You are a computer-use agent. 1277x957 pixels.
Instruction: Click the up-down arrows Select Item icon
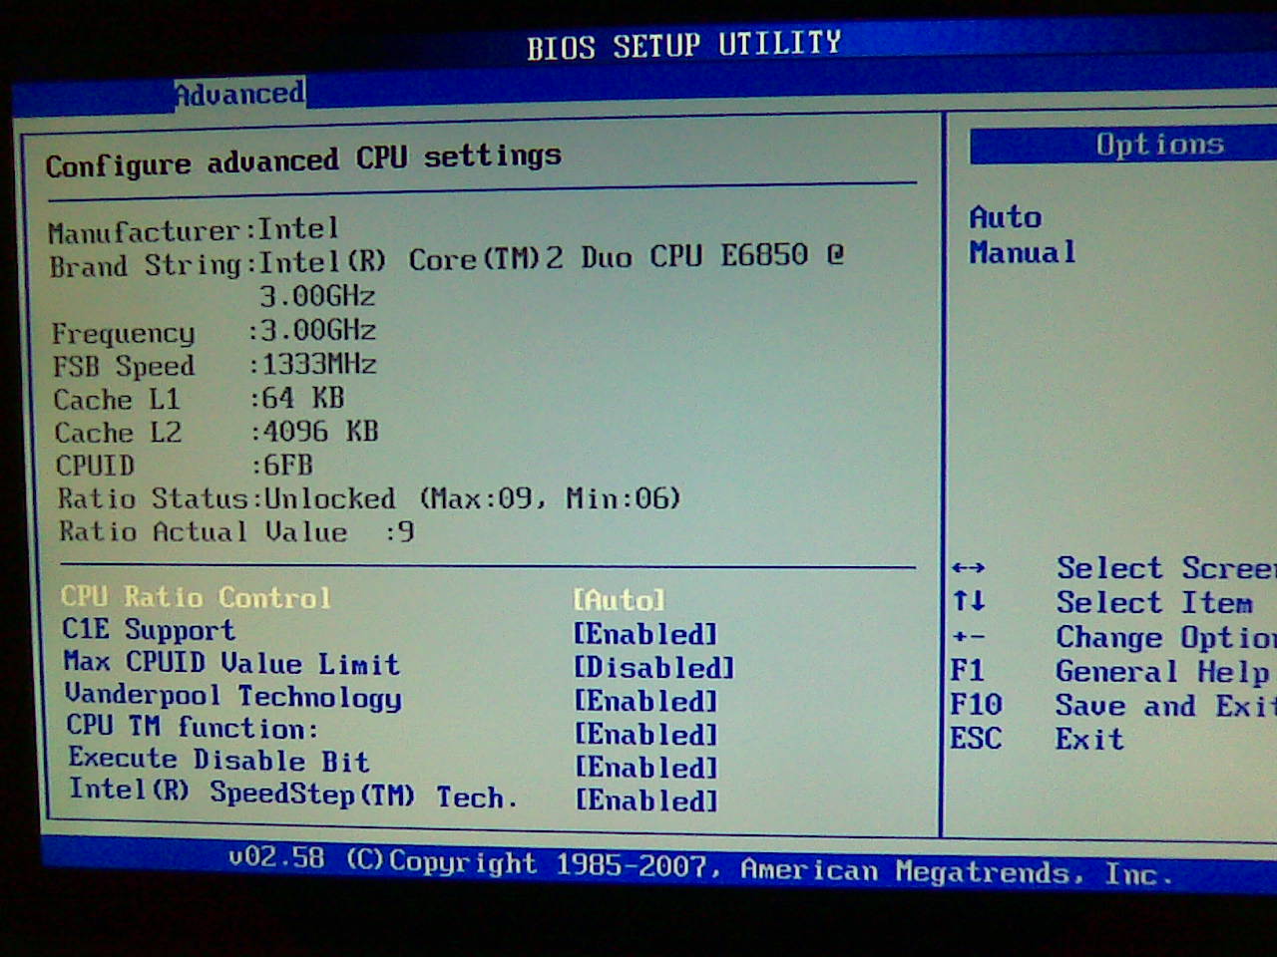pyautogui.click(x=969, y=601)
